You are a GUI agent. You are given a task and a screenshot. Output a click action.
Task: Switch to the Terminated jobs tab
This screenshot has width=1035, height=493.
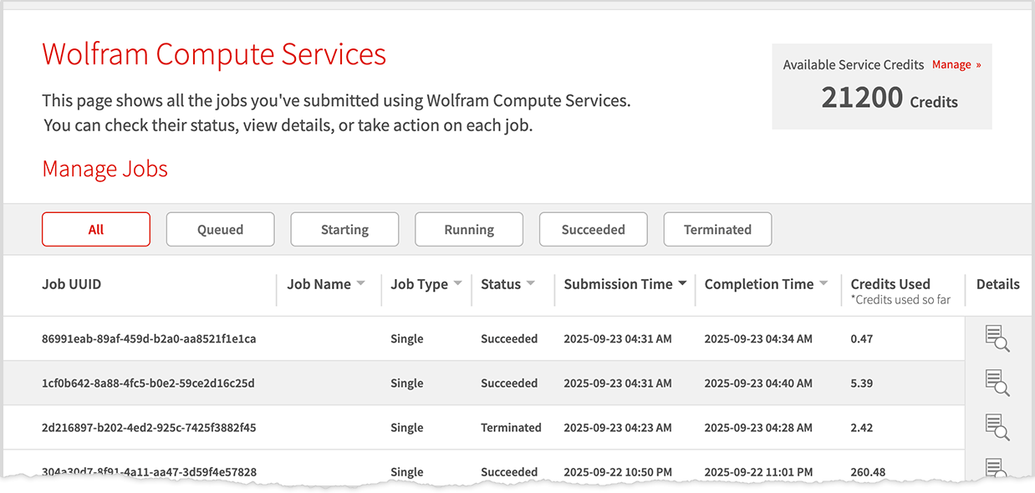point(717,229)
